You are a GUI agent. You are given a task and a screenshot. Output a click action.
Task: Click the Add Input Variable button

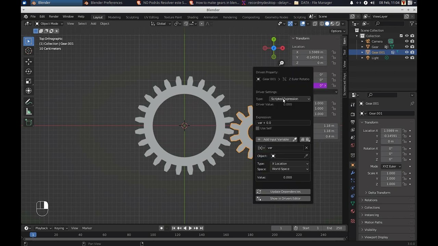[x=273, y=139]
